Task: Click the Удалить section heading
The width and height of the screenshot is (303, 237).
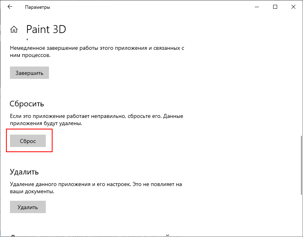Action: pyautogui.click(x=24, y=172)
